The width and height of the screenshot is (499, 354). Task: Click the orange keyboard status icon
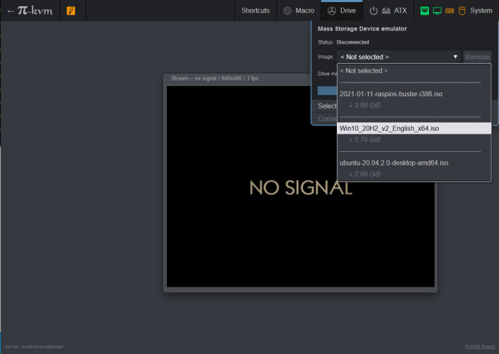click(x=449, y=11)
